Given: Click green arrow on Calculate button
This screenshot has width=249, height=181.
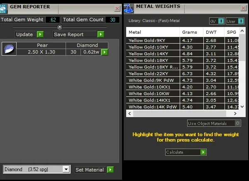Looking at the screenshot, I should coord(203,152).
